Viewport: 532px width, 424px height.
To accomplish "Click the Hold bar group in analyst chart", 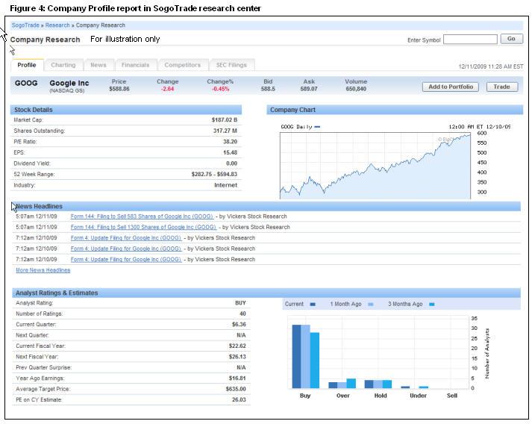I will [x=378, y=384].
